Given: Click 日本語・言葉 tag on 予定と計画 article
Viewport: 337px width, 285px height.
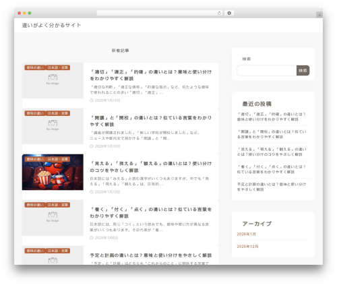Looking at the screenshot, I should coord(58,251).
